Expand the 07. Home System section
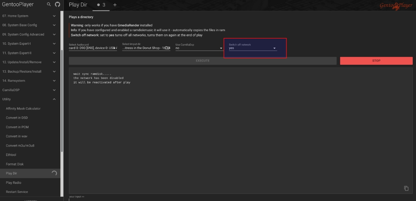This screenshot has height=201, width=416. pos(30,16)
